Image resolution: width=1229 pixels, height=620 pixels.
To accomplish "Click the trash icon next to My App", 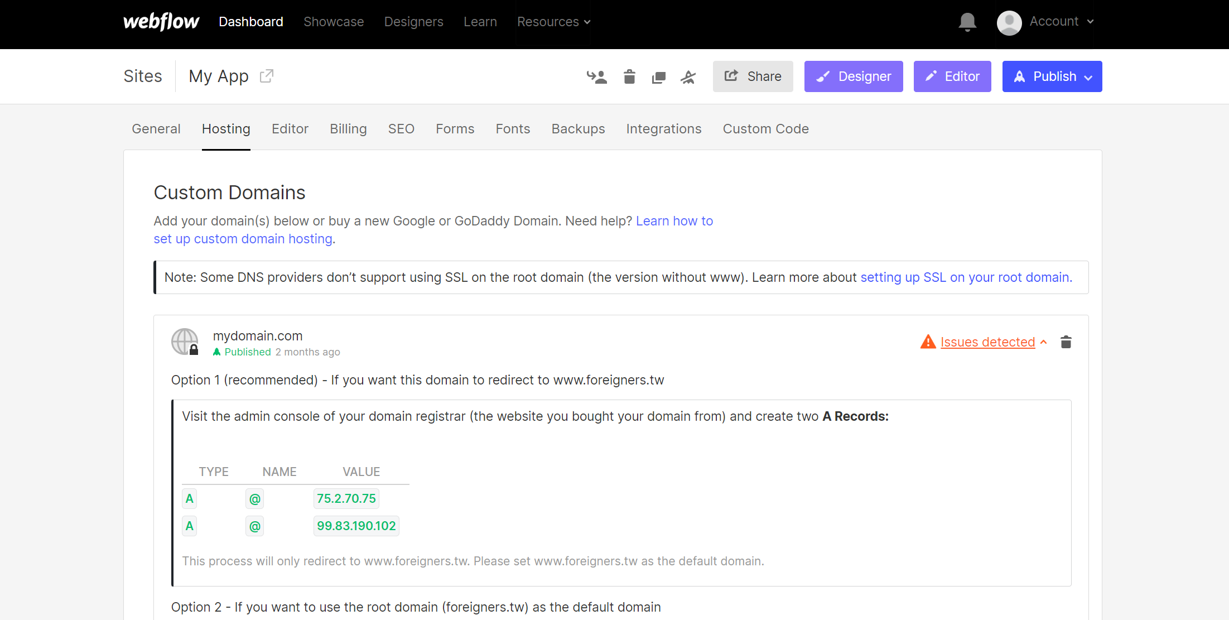I will [x=629, y=76].
